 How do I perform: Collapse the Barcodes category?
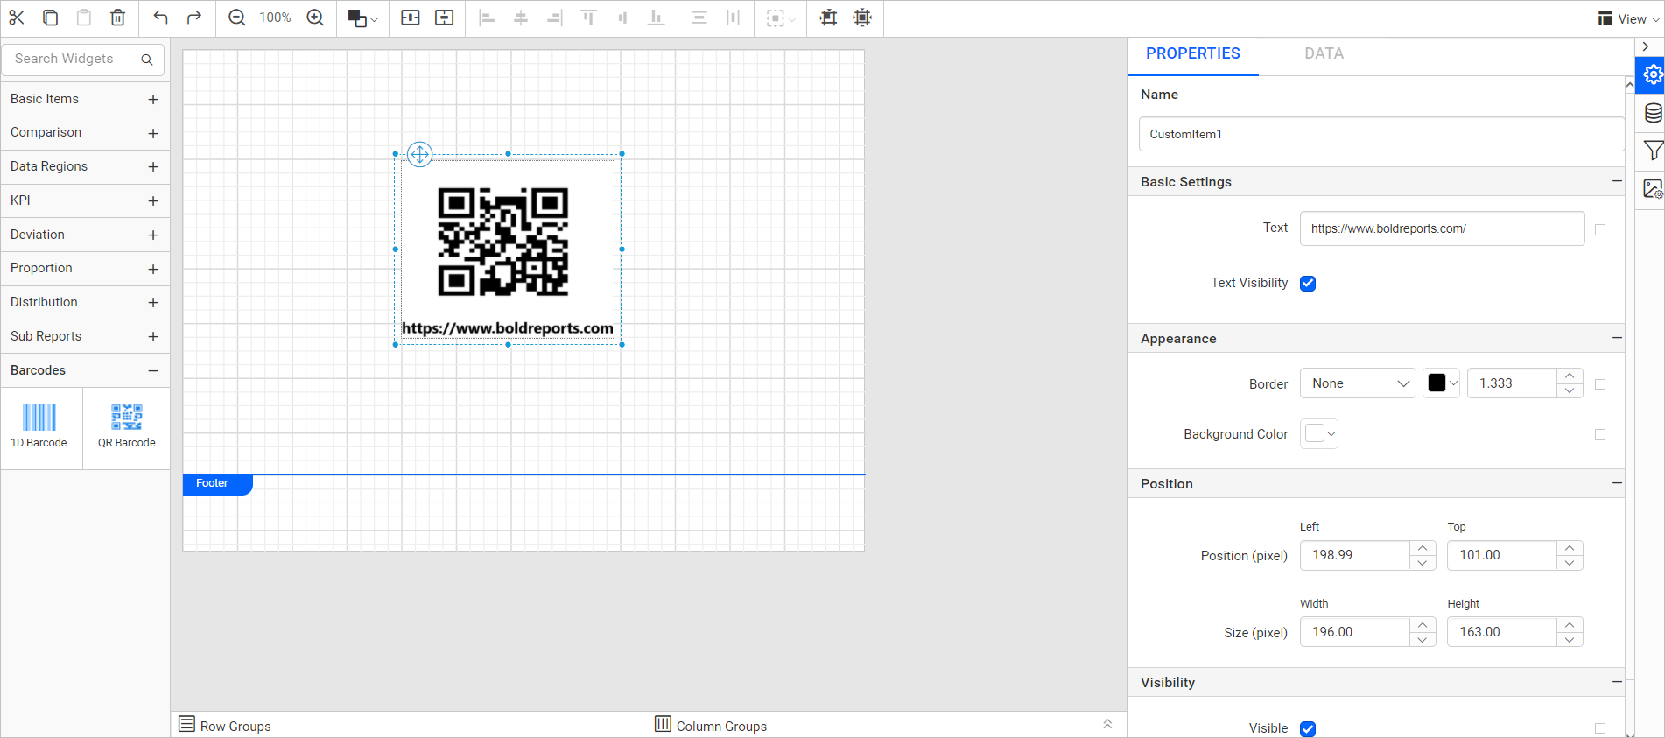[85, 370]
